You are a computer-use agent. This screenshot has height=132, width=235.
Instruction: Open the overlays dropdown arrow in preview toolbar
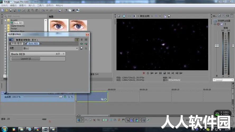coord(160,16)
